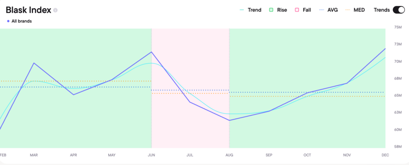Click the 70M label on the y-axis
This screenshot has width=409, height=165.
click(x=398, y=61)
